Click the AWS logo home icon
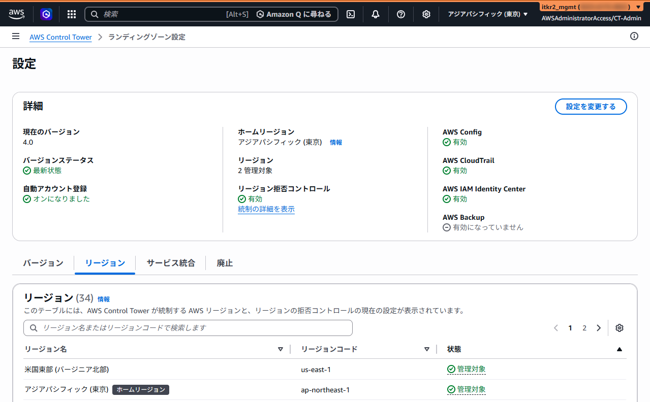The width and height of the screenshot is (650, 402). point(16,14)
